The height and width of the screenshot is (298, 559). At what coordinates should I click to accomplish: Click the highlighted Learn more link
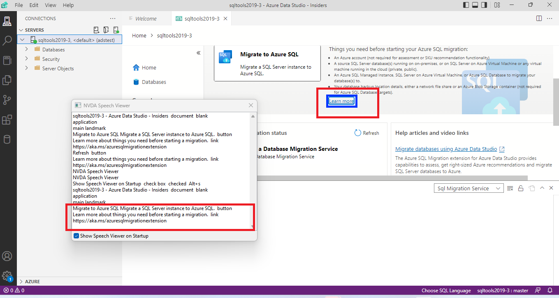point(341,101)
